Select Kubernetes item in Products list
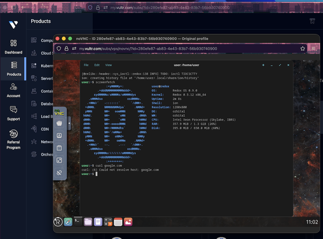Screen dimensions: 323x239 [x=42, y=66]
